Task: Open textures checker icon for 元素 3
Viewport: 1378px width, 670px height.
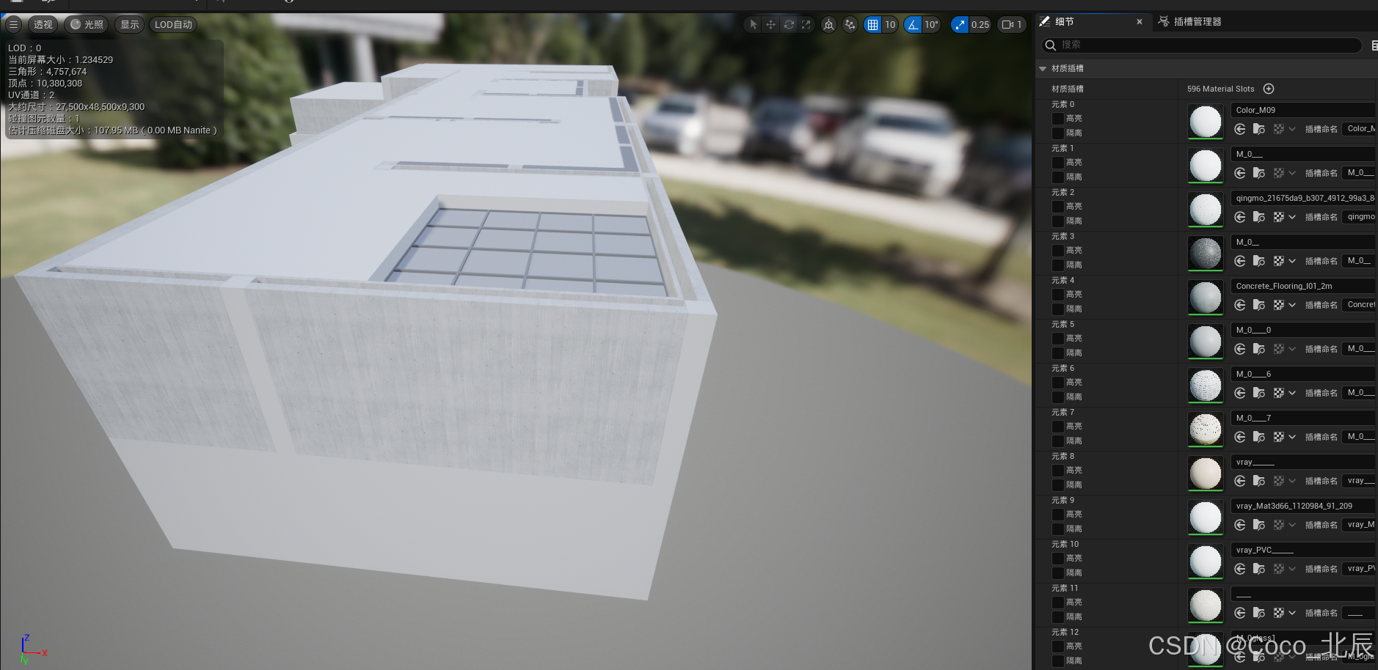Action: [x=1279, y=261]
